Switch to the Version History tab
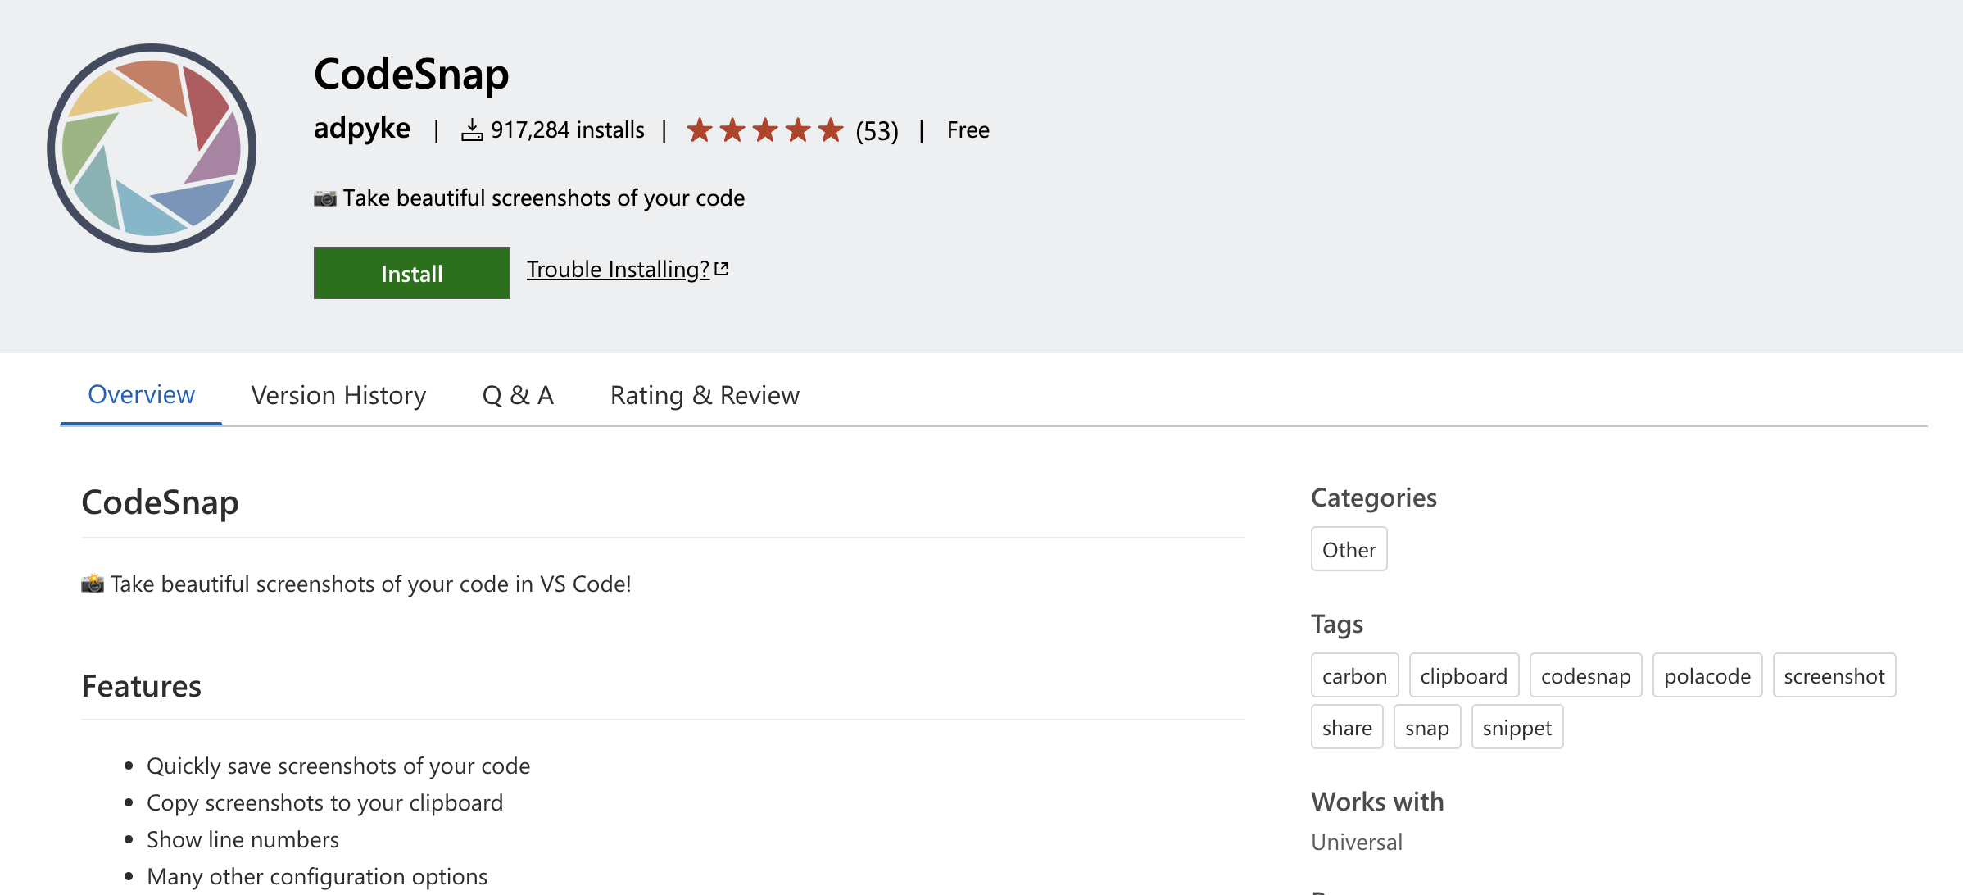The image size is (1963, 895). coord(338,396)
